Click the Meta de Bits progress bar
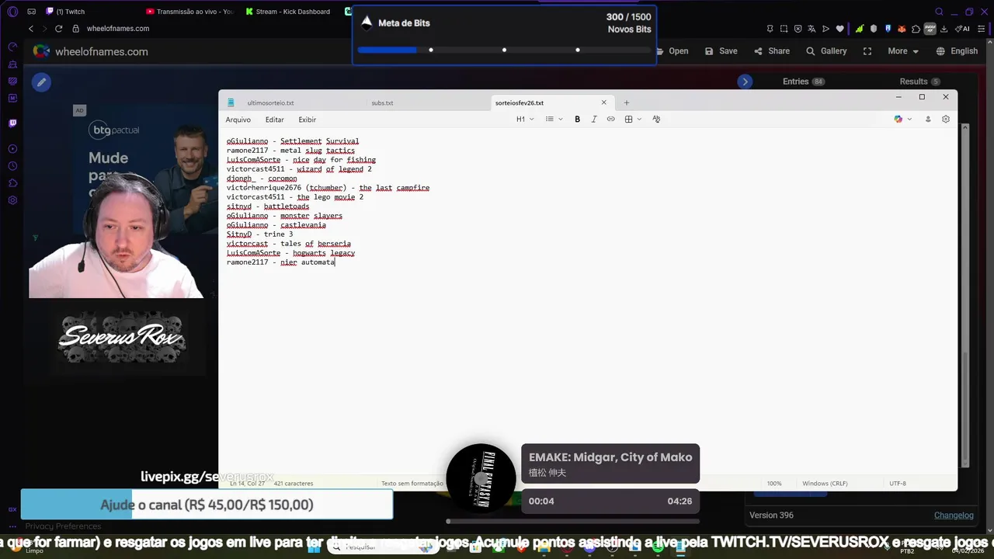994x559 pixels. point(503,50)
